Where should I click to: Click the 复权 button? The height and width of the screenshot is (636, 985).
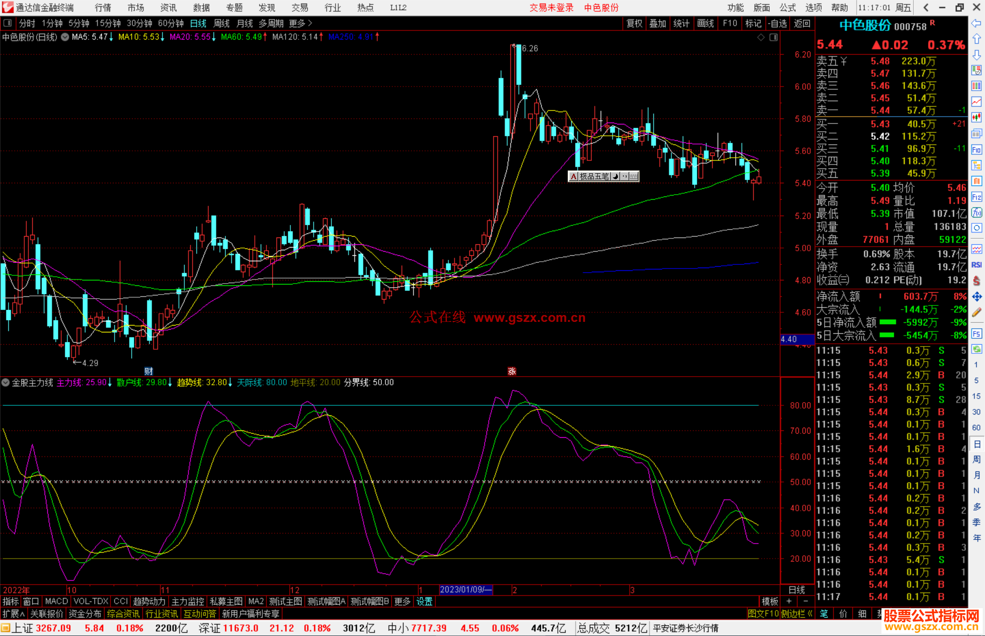[634, 23]
